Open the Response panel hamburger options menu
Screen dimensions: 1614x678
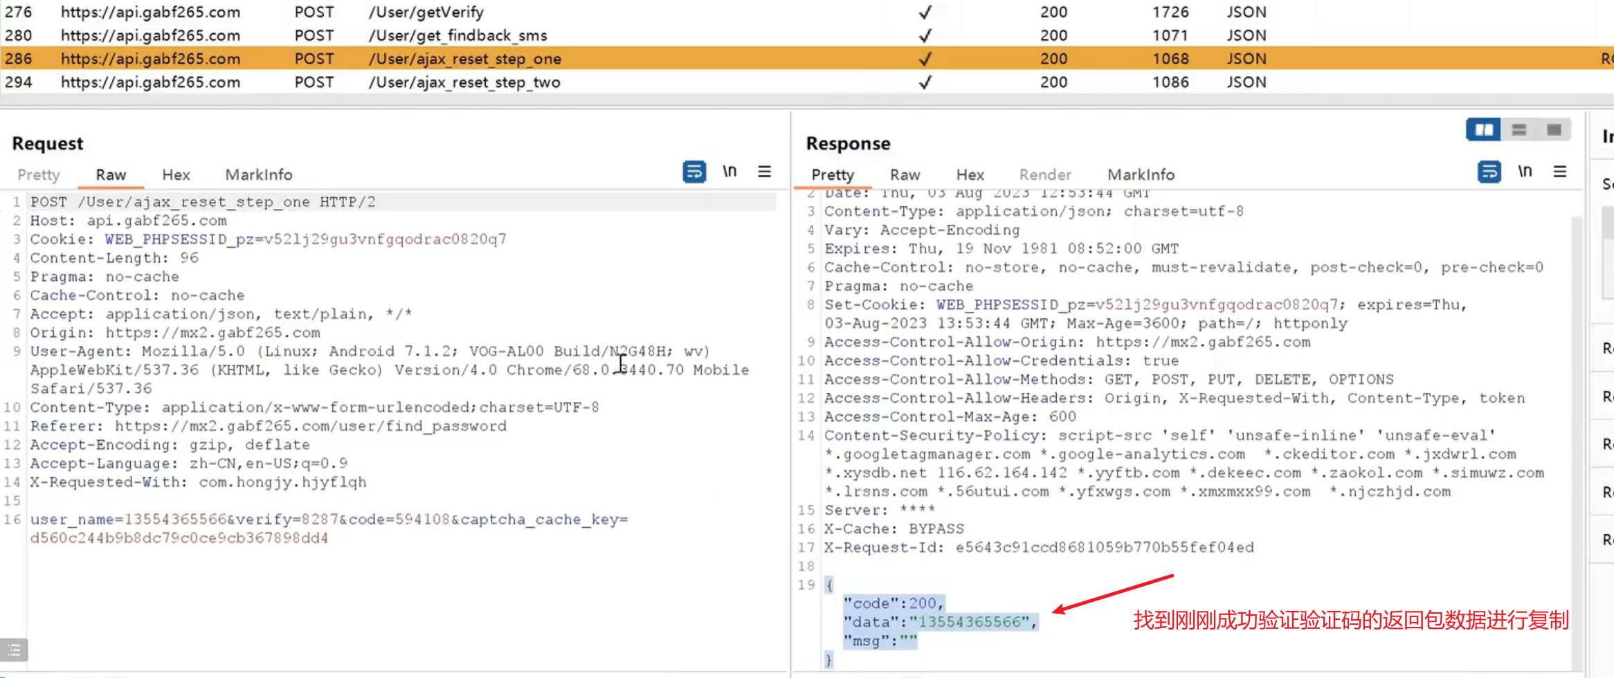(x=1560, y=172)
